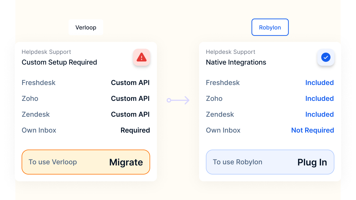356x200 pixels.
Task: Click Zoho row label in Verloop card
Action: [x=30, y=99]
